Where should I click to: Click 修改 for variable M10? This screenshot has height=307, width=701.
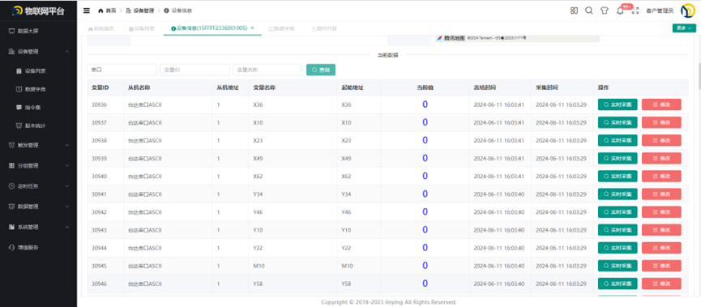coord(661,266)
